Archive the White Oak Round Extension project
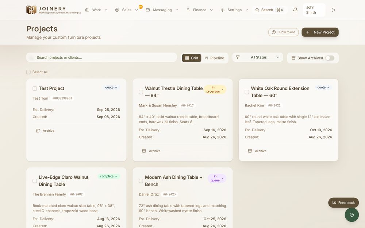365x228 pixels. coord(257,151)
